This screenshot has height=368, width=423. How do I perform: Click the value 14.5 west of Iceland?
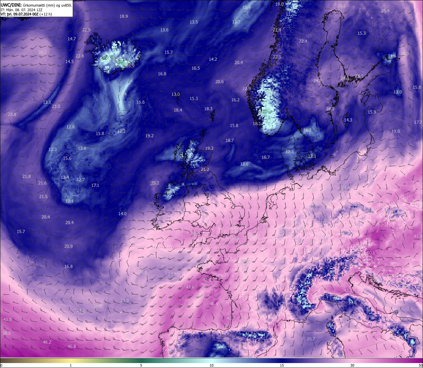coord(69,61)
